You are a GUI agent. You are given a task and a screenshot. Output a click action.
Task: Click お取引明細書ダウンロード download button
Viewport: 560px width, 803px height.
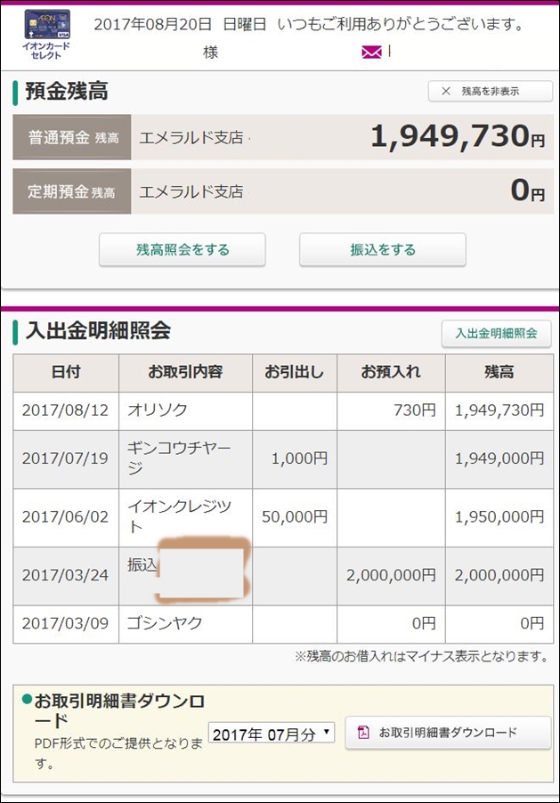pos(449,733)
